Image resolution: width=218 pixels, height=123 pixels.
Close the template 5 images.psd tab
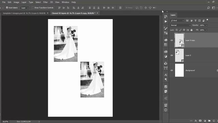[x=48, y=13]
